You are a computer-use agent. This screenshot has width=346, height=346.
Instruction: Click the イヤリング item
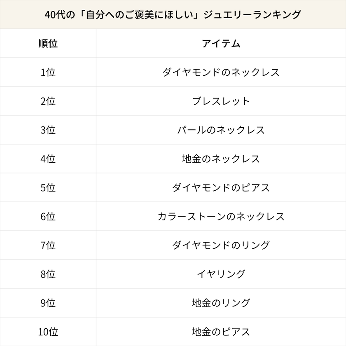click(x=221, y=274)
